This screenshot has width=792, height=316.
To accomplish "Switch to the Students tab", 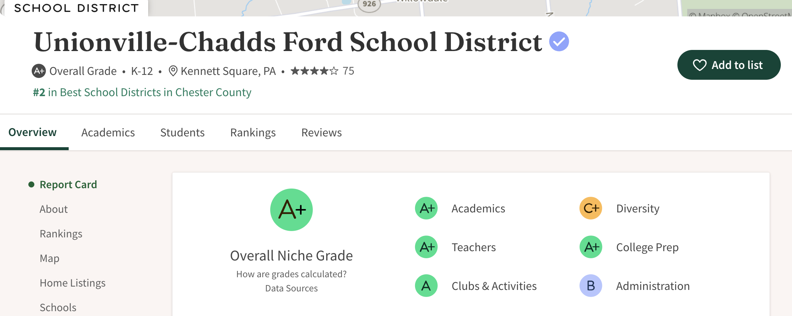I will (x=182, y=133).
